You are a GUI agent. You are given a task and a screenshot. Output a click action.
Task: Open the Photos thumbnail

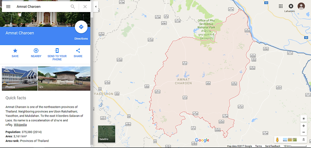pos(20,79)
